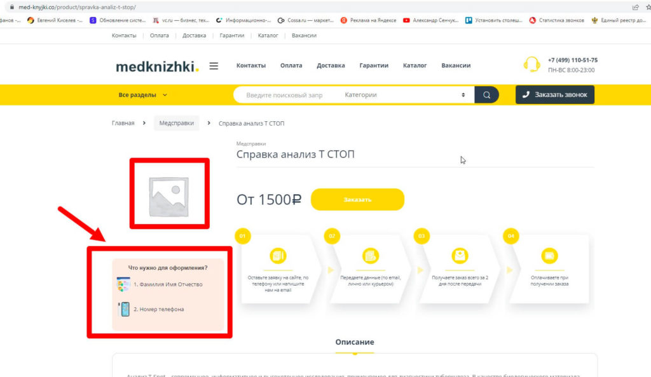
Task: Click the yellow headset phone icon
Action: 531,65
